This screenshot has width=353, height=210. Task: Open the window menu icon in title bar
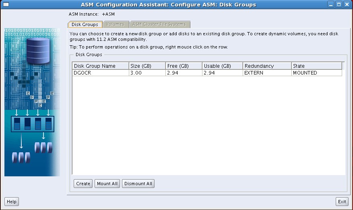coord(6,4)
